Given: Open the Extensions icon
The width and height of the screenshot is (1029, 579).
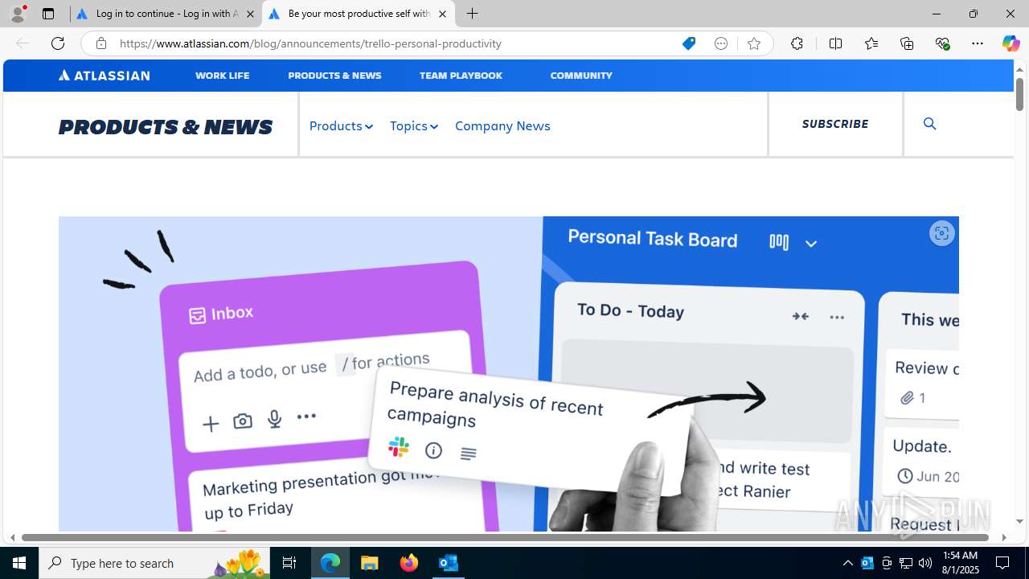Looking at the screenshot, I should [797, 43].
